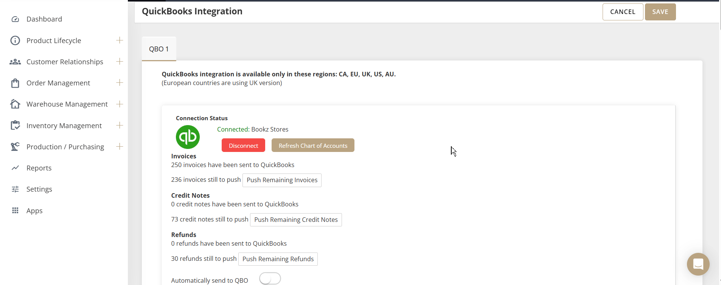Screen dimensions: 721x285
Task: Click the Apps grid icon
Action: pos(15,211)
